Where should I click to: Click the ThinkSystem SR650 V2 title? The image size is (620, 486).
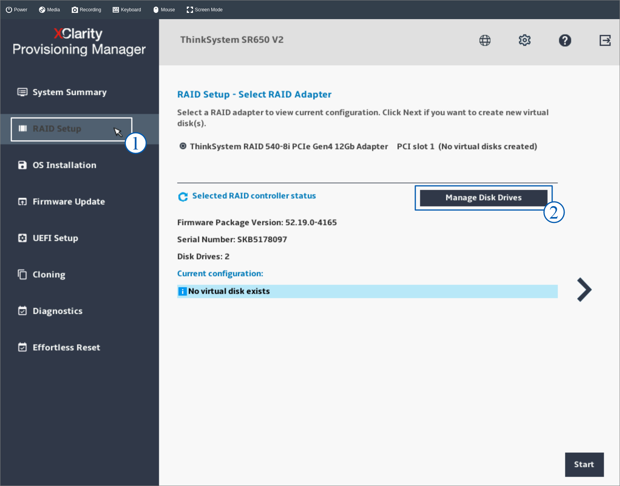pos(232,40)
